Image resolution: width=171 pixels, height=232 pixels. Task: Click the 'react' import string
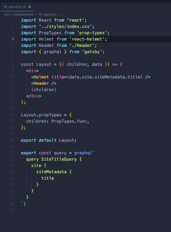(75, 20)
